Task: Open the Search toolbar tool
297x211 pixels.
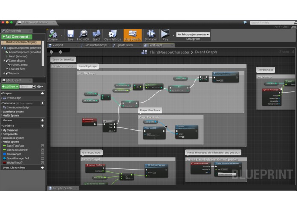Action: (x=97, y=35)
